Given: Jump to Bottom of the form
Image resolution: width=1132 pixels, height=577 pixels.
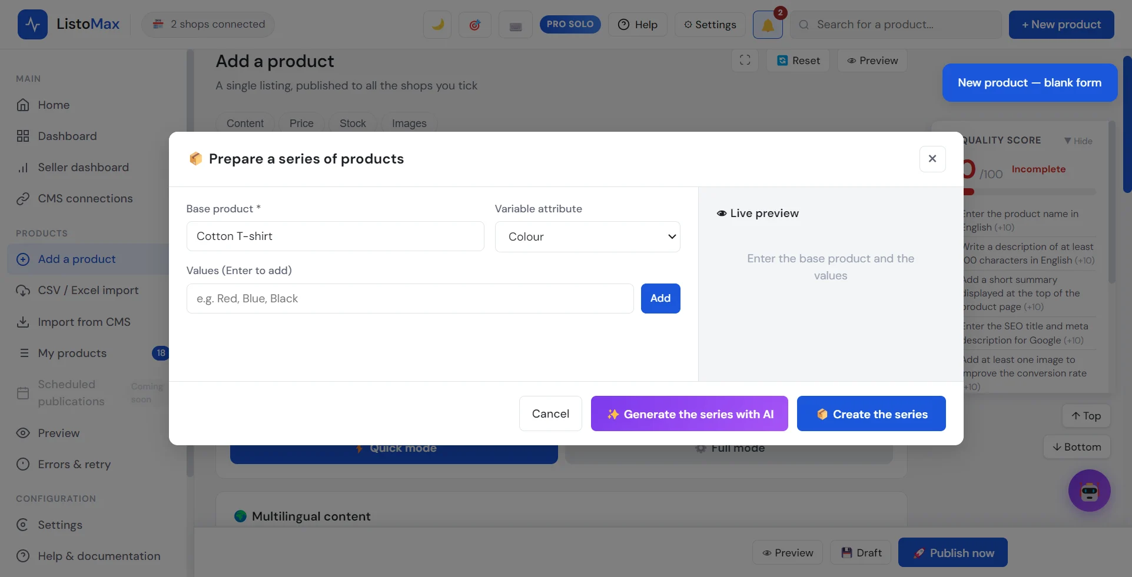Looking at the screenshot, I should pyautogui.click(x=1077, y=447).
